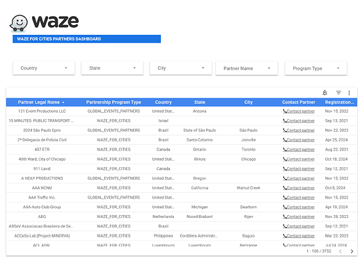Screen dimensions: 360x259
Task: Select the Waze for Cities Partners Dashboard banner
Action: (x=86, y=39)
